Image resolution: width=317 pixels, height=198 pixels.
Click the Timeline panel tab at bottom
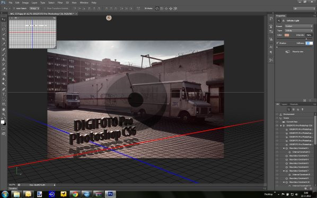[x=13, y=188]
